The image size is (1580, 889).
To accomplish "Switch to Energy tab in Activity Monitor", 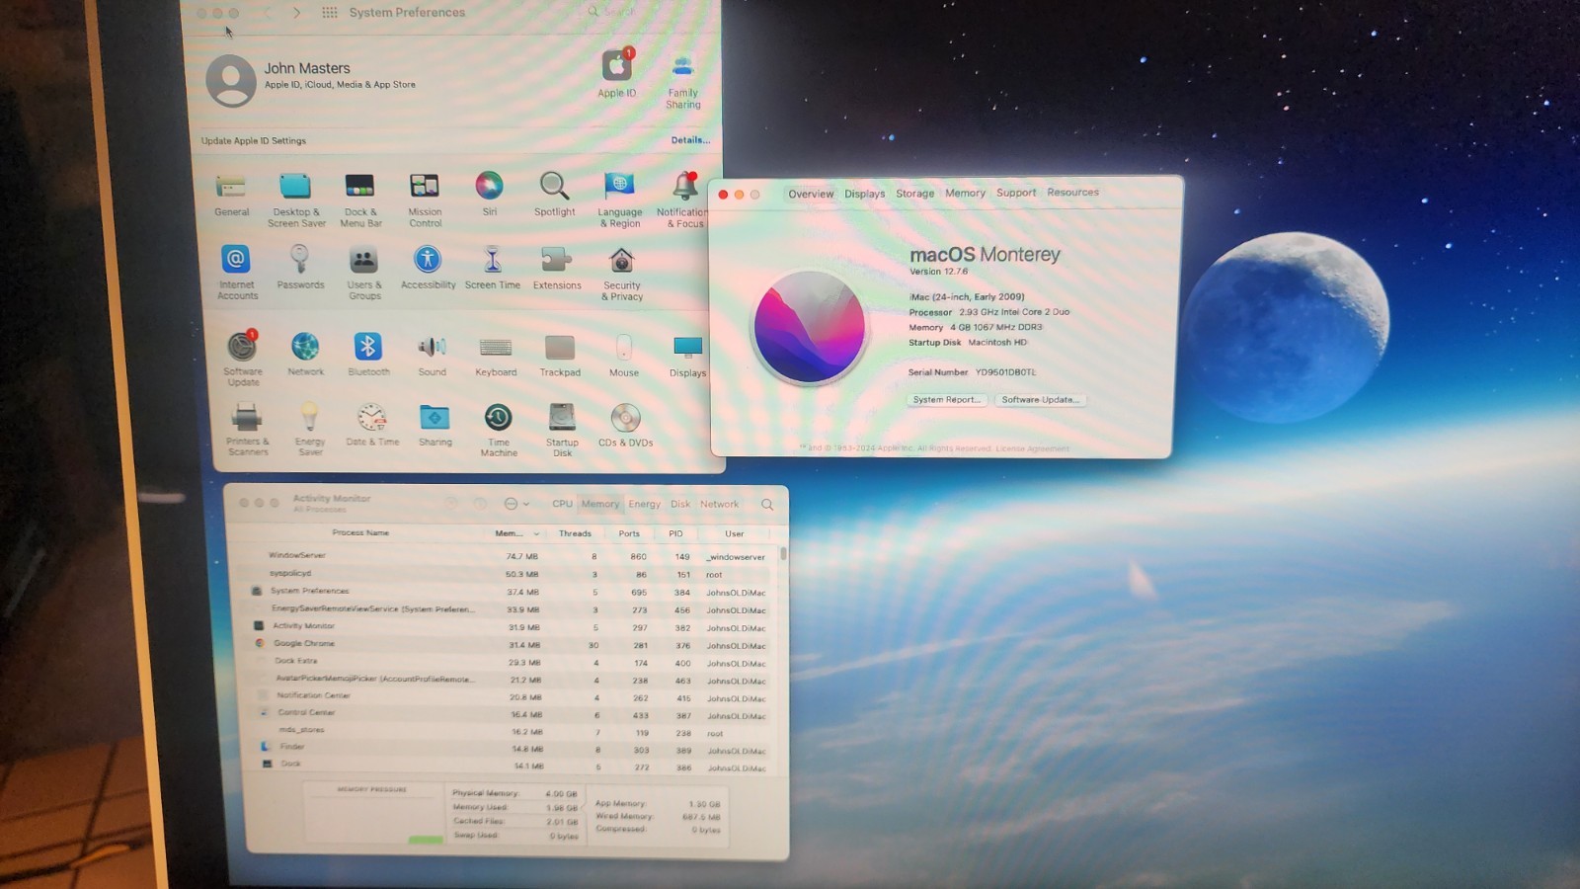I will [644, 504].
